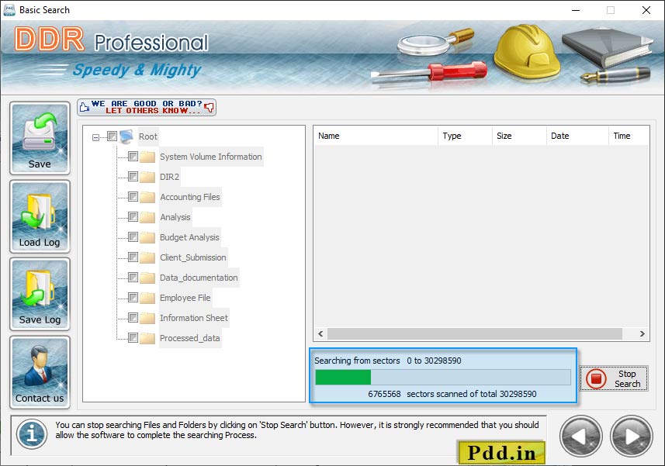
Task: Click the Date column header
Action: pos(577,136)
